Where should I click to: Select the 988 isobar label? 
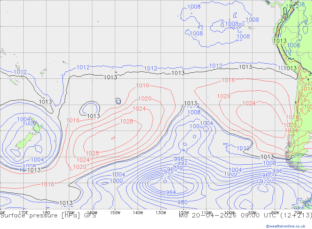click(x=178, y=167)
